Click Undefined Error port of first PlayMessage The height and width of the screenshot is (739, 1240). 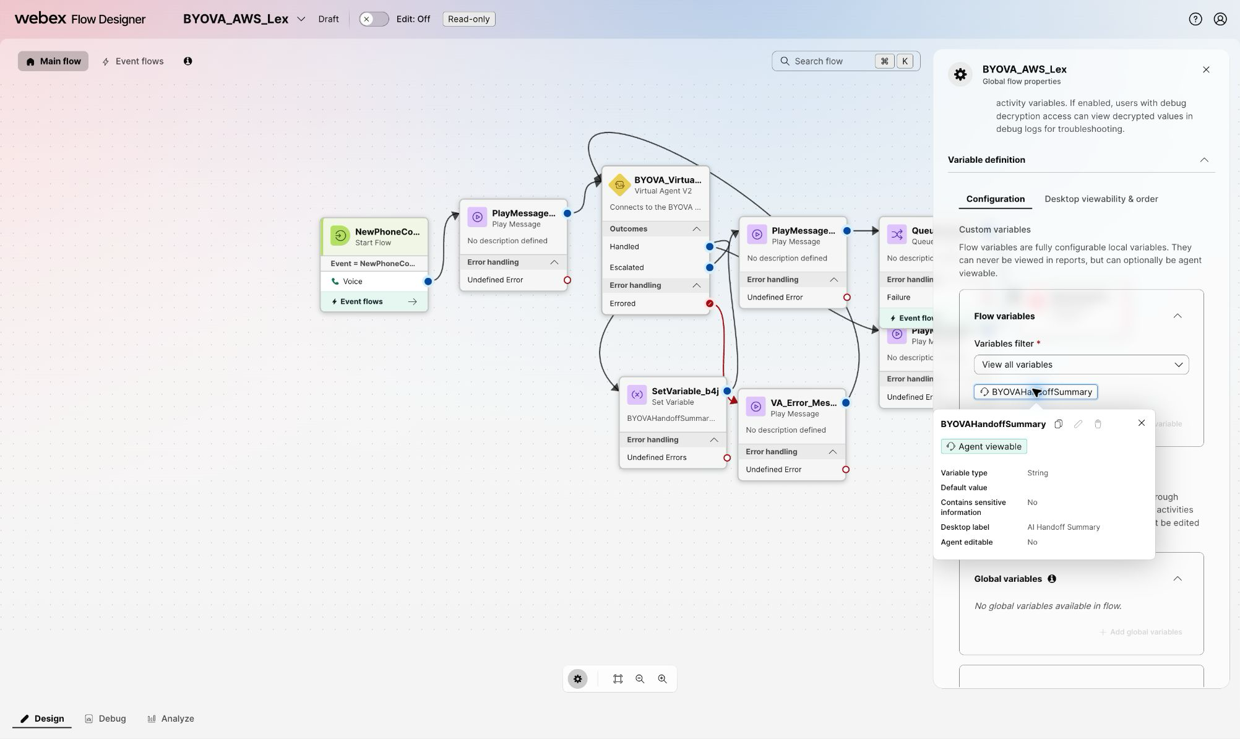pos(567,280)
